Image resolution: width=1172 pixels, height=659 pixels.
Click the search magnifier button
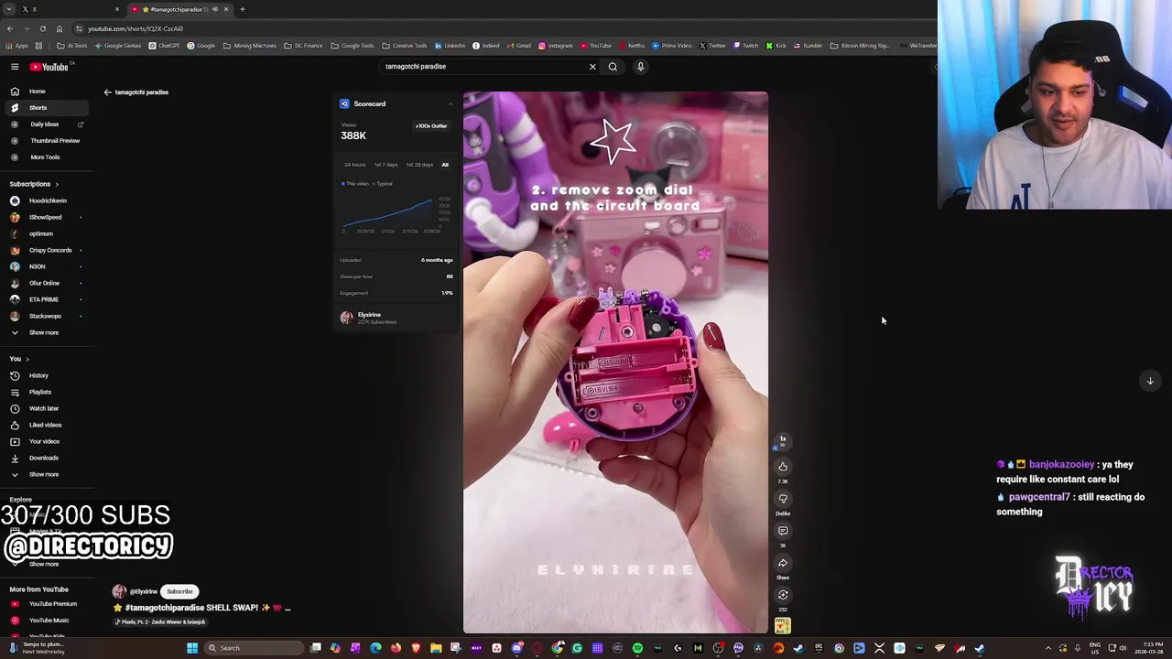click(613, 67)
